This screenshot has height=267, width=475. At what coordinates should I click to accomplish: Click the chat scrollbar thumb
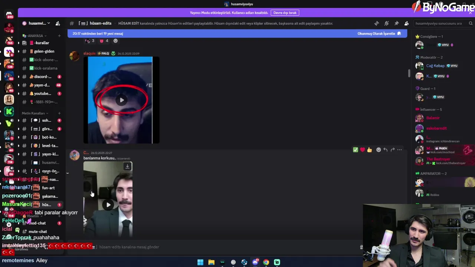click(409, 73)
